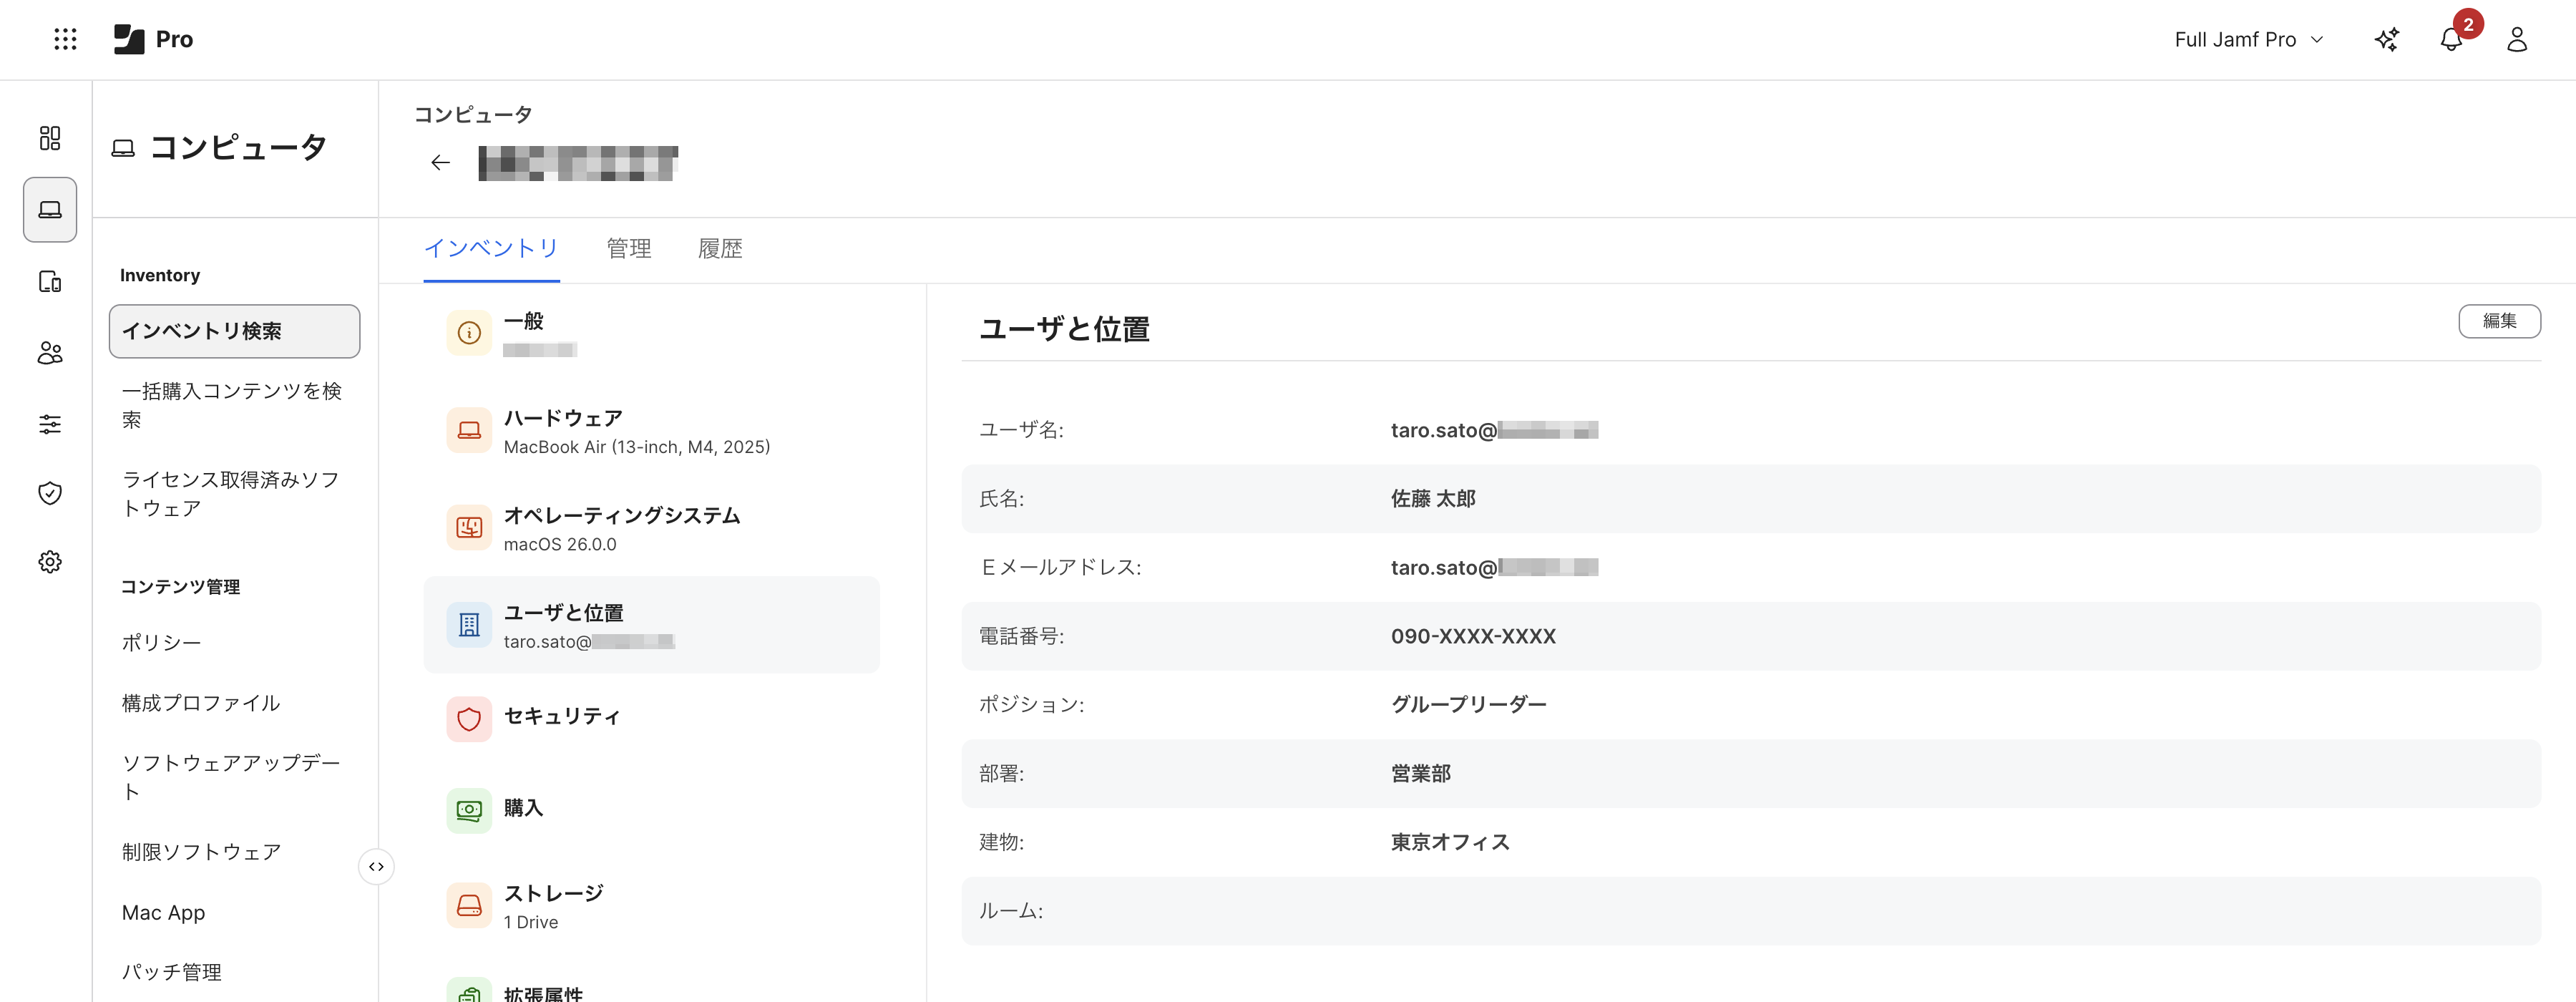Go back with the left arrow

(440, 163)
